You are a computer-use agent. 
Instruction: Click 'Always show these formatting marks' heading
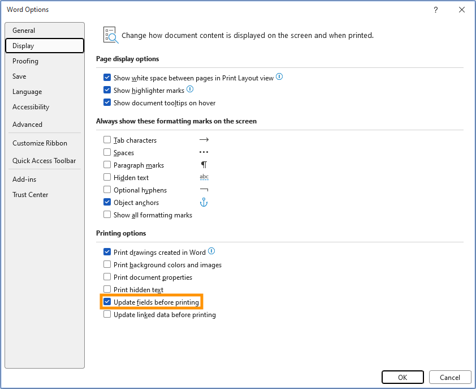coord(176,121)
